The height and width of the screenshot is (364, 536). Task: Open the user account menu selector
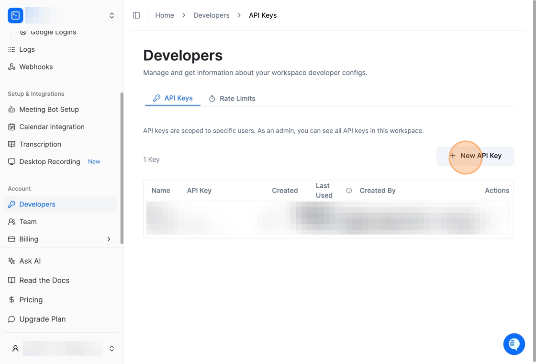[112, 349]
